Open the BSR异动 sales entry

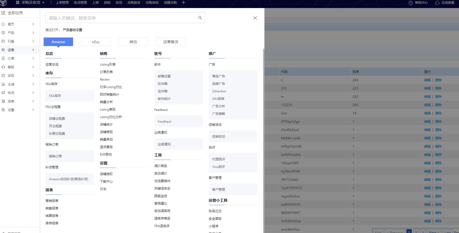click(x=106, y=155)
